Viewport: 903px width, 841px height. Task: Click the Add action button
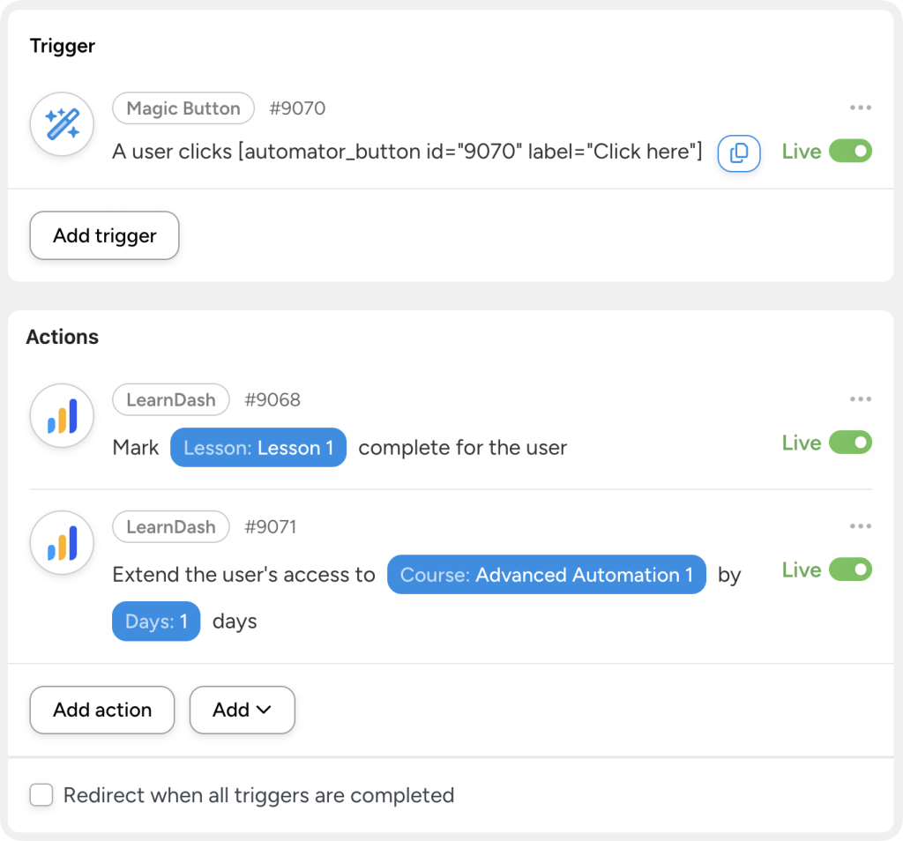pos(101,710)
